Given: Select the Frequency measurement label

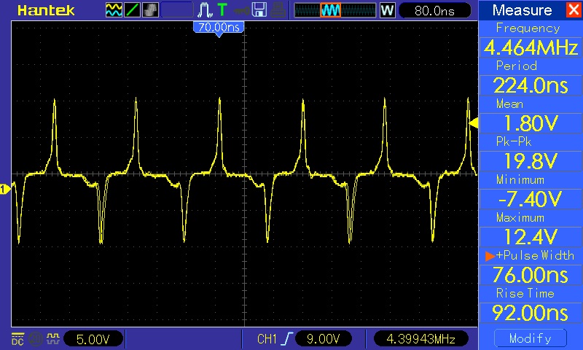Looking at the screenshot, I should pyautogui.click(x=528, y=28).
